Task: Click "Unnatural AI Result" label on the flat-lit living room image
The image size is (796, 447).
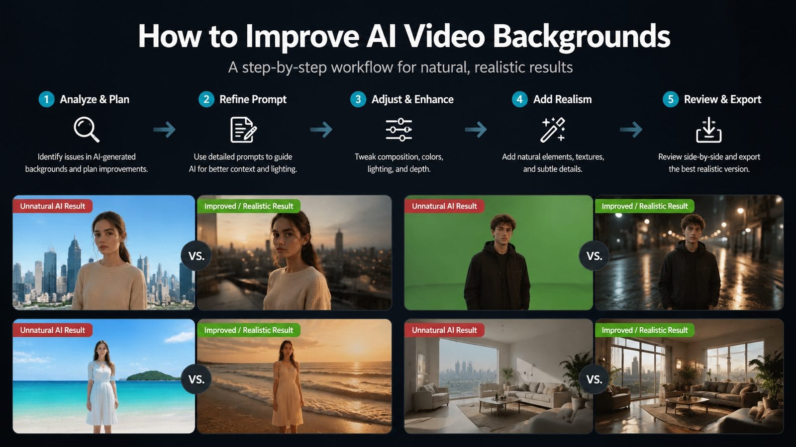Action: tap(444, 330)
